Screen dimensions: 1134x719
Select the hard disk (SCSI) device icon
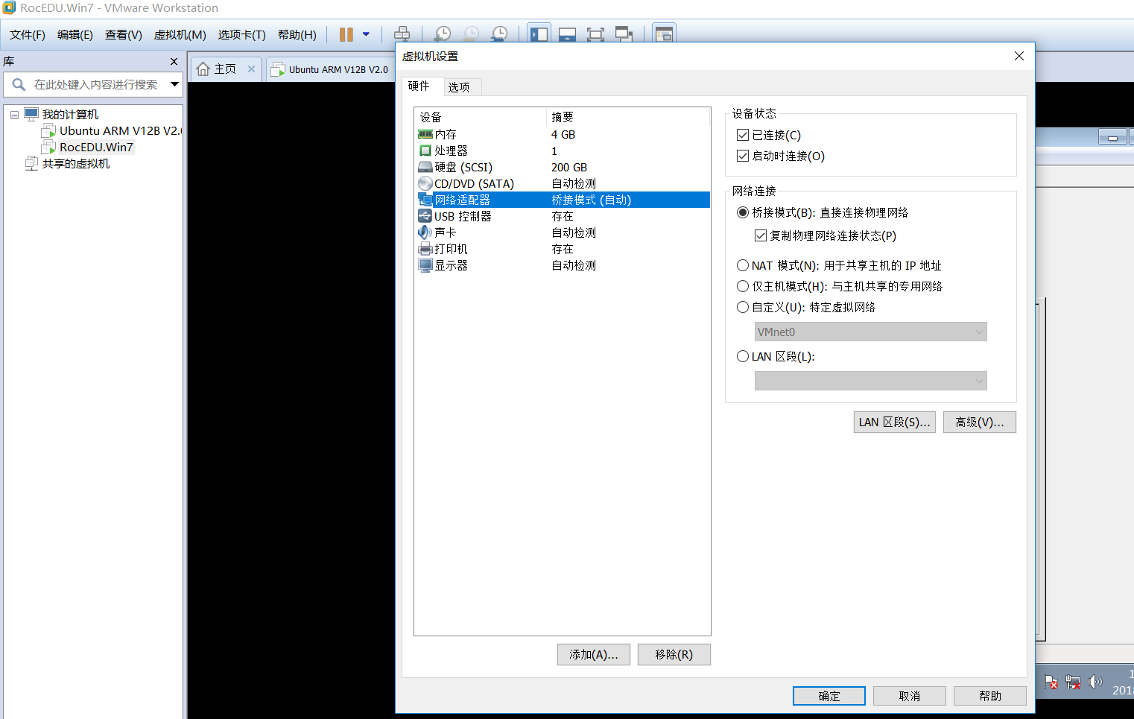(425, 167)
